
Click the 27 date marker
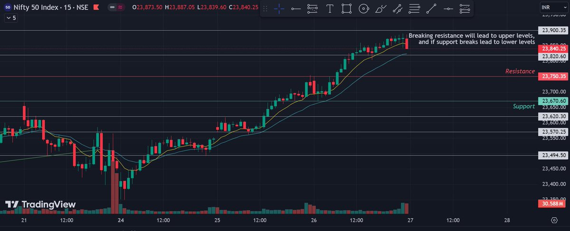point(410,221)
